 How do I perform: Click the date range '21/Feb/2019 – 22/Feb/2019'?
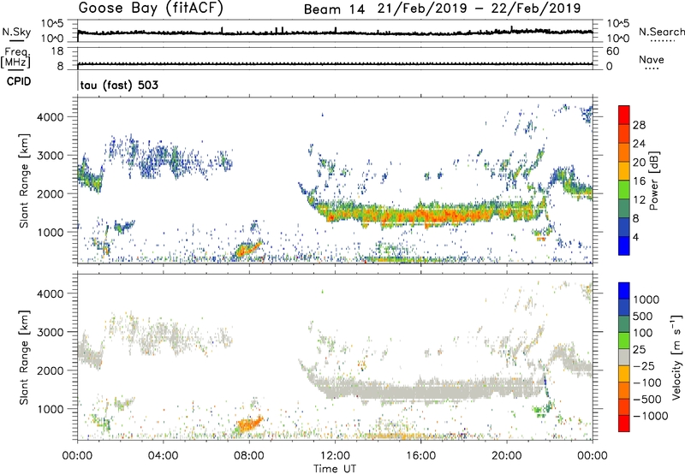(x=479, y=9)
